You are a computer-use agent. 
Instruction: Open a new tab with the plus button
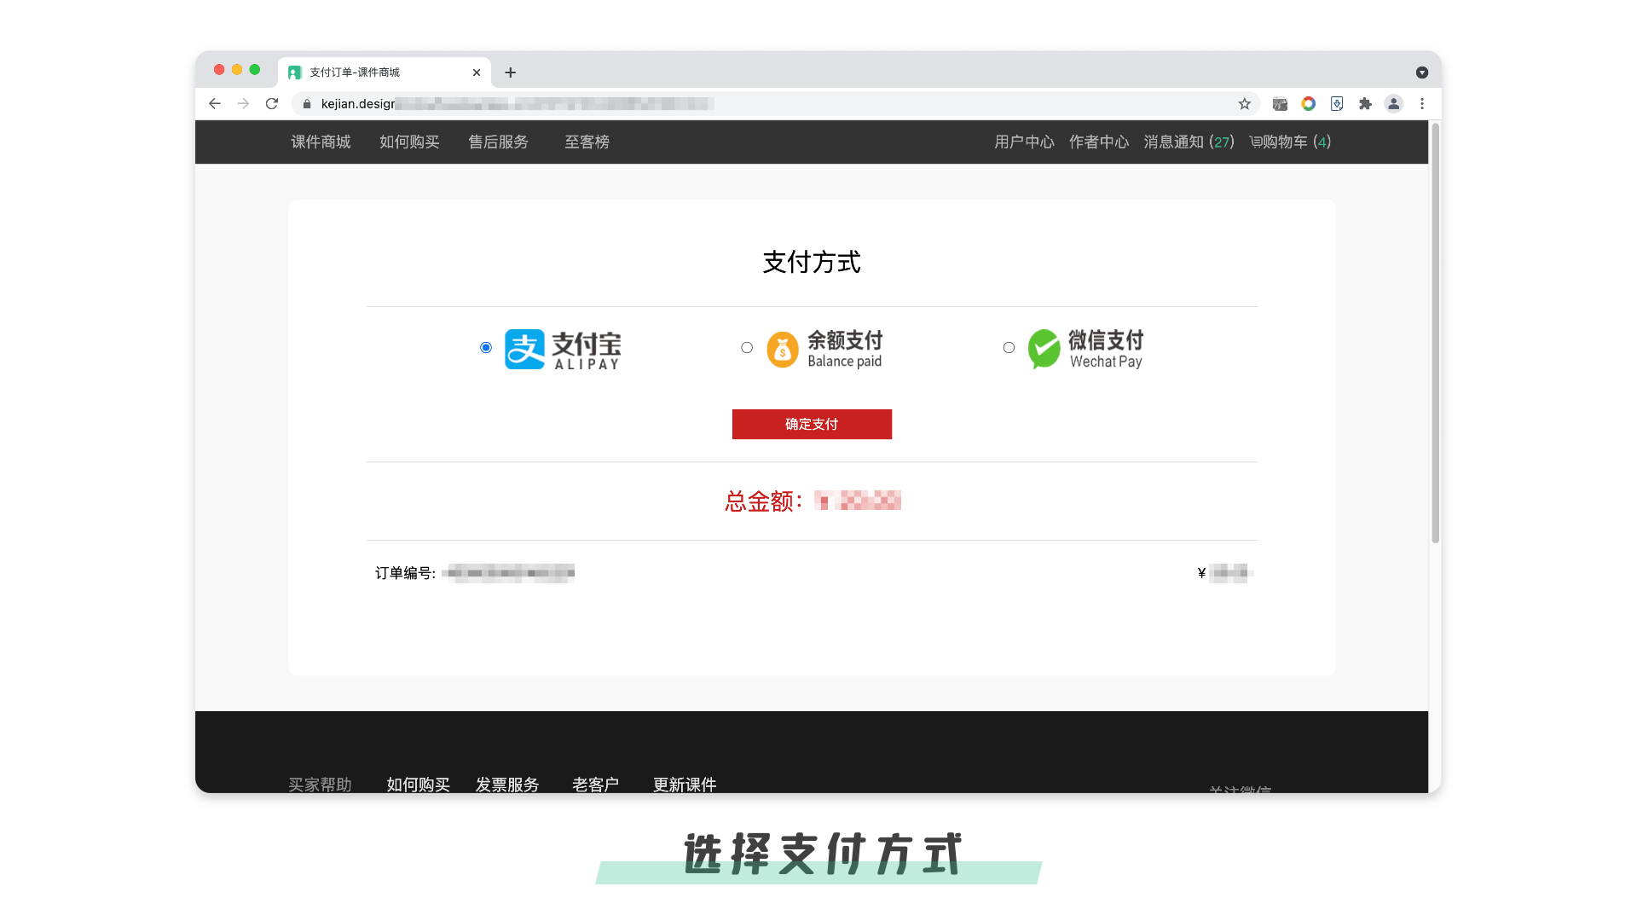coord(510,72)
